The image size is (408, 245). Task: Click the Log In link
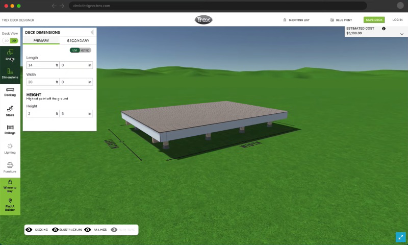coord(397,20)
